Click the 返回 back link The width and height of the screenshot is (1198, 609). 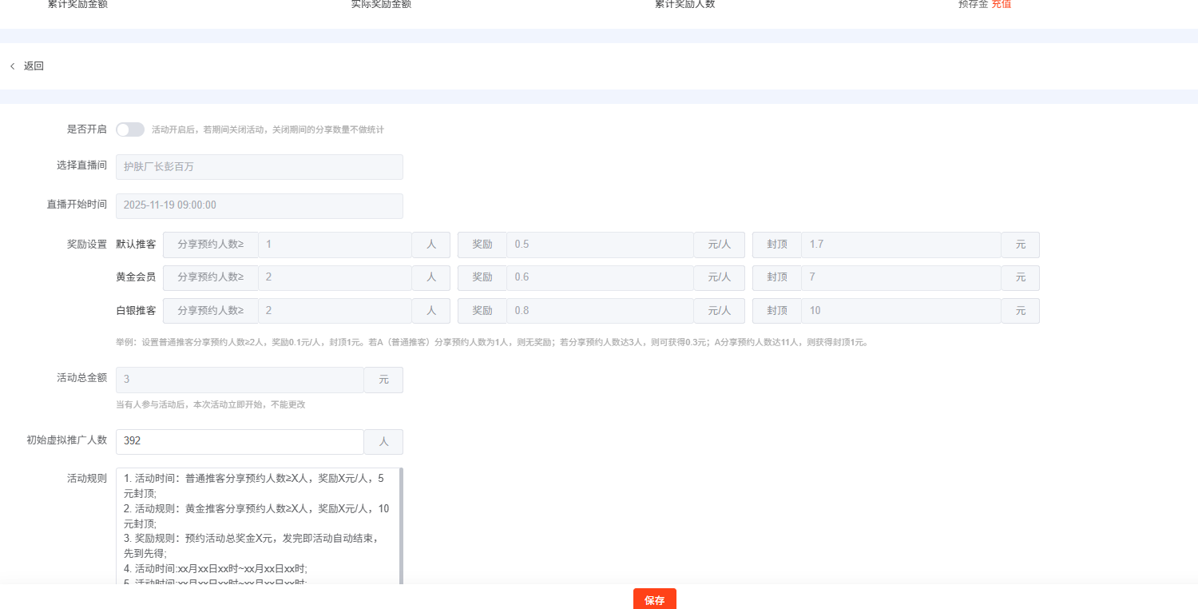click(x=34, y=66)
